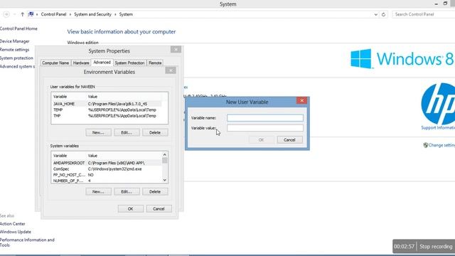Select ComSpec system variable row

point(107,169)
